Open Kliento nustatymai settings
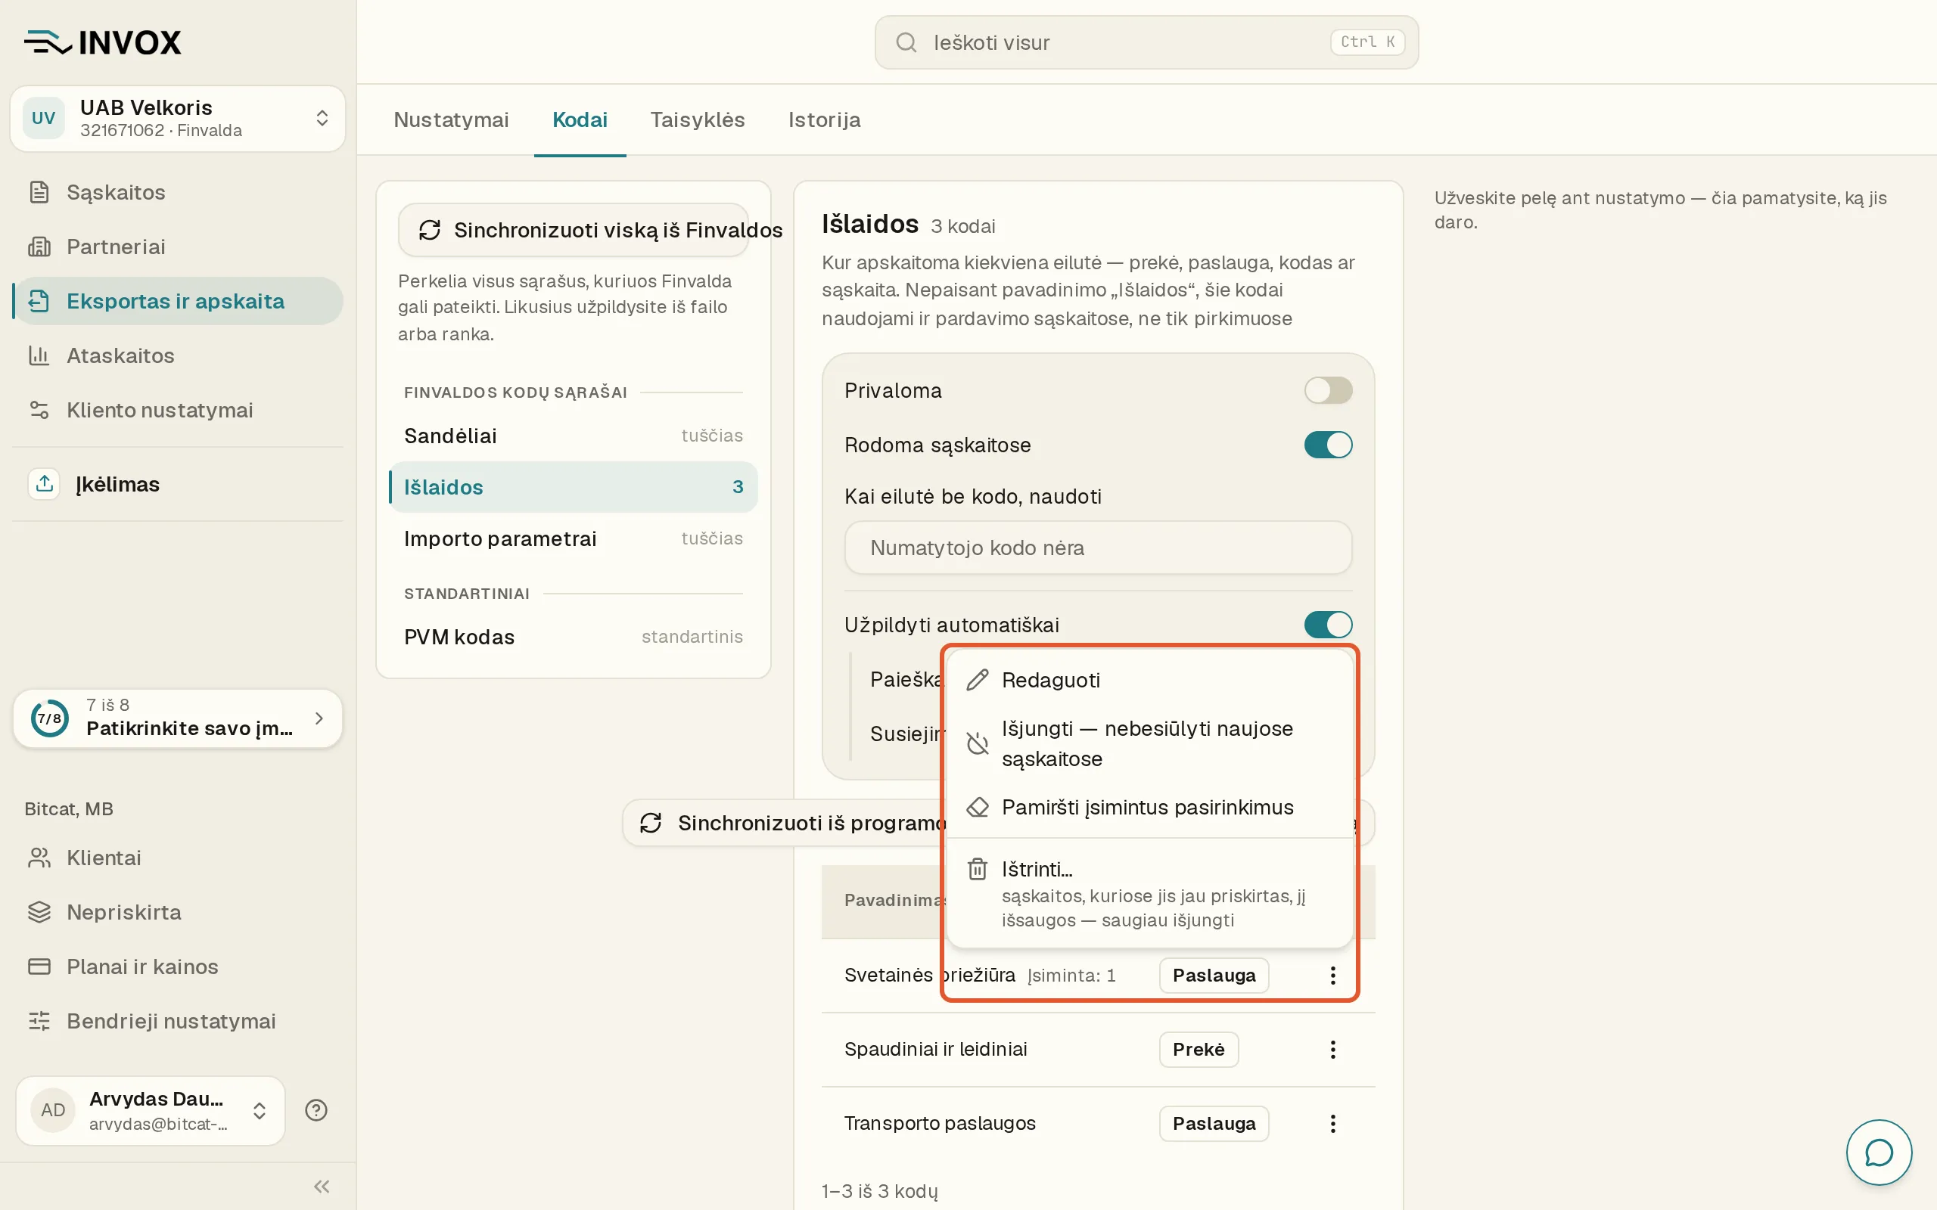 [x=178, y=410]
